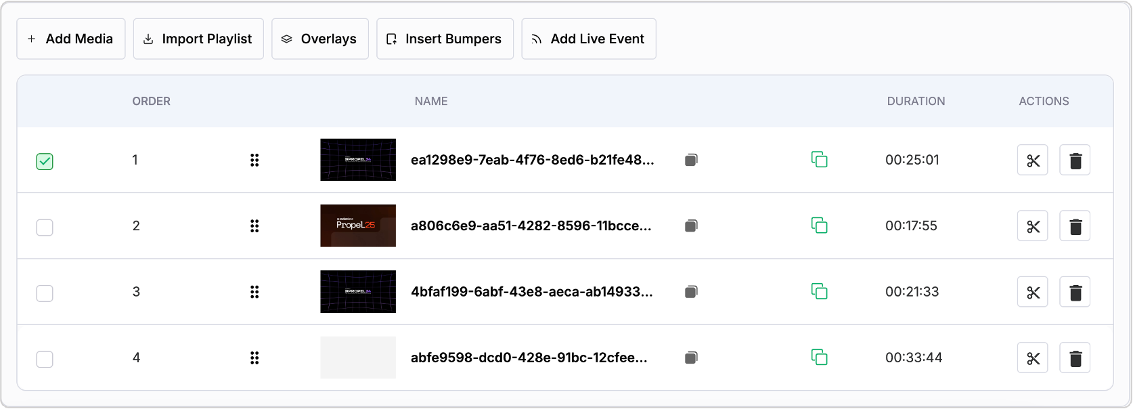Click name ea1298e9-7eab-4f76-8ed6-b21fe48...
Screen dimensions: 1133x409
pos(533,160)
